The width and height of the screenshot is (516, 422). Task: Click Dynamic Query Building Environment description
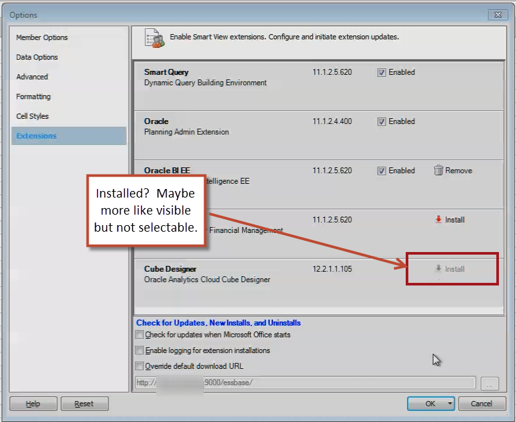(x=205, y=83)
